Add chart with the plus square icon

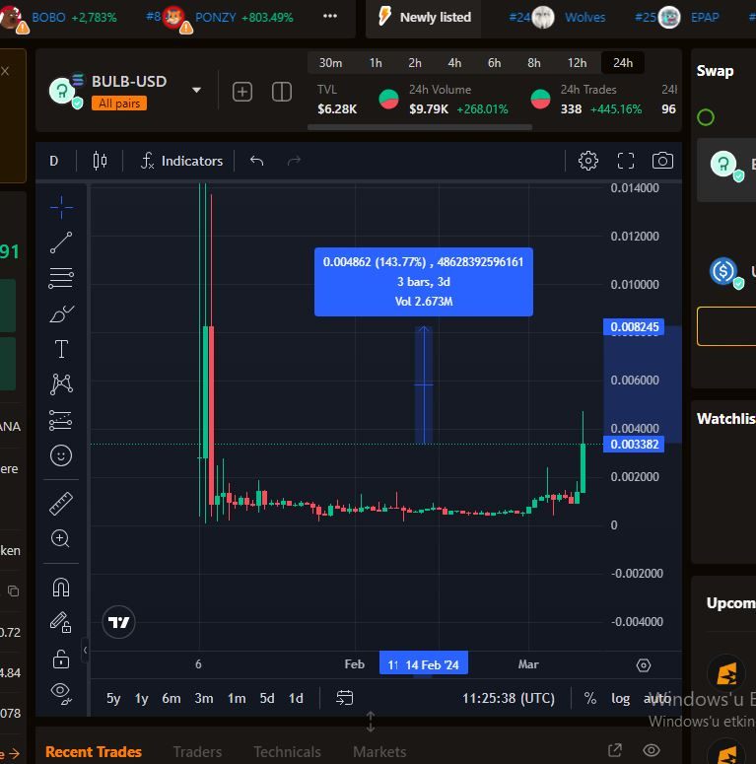click(242, 92)
